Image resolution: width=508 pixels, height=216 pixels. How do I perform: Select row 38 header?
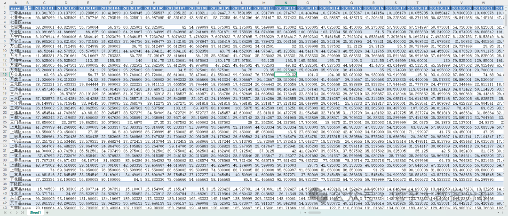[5, 184]
